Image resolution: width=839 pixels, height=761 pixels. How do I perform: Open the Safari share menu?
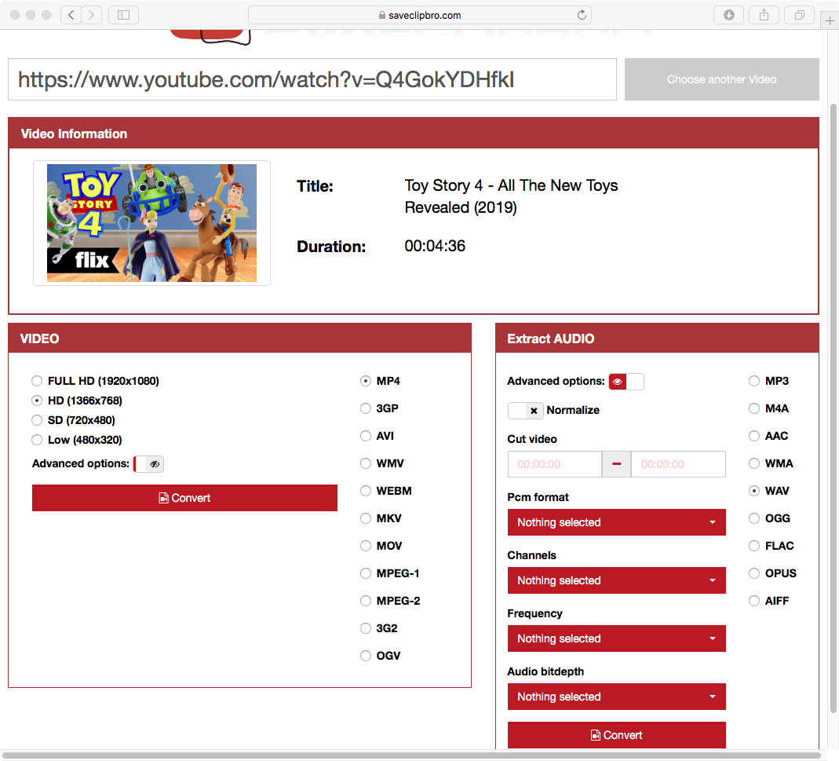click(x=764, y=15)
